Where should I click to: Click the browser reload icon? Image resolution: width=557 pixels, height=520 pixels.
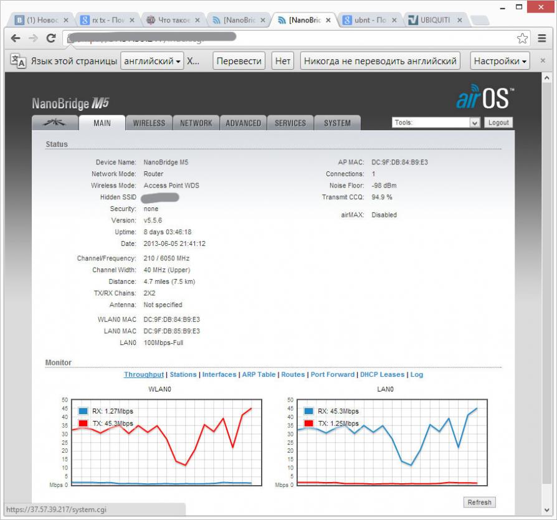pos(51,39)
